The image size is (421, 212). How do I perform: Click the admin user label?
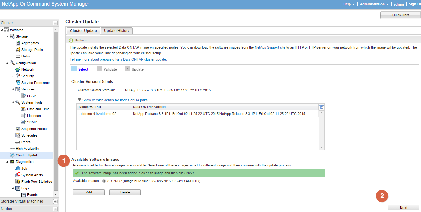(x=399, y=4)
